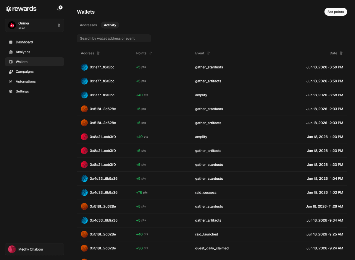Image resolution: width=355 pixels, height=260 pixels.
Task: Open address 0x8a21…ccb3f0 in the 1:20 PM amplify row
Action: tap(103, 137)
